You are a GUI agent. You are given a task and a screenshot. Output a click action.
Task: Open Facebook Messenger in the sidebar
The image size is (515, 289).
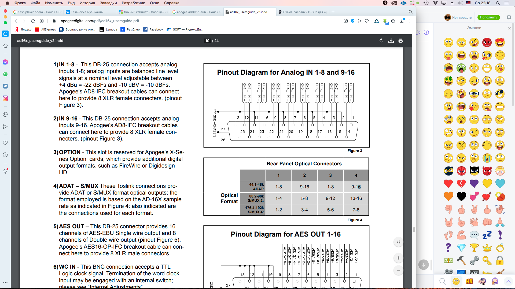click(5, 62)
